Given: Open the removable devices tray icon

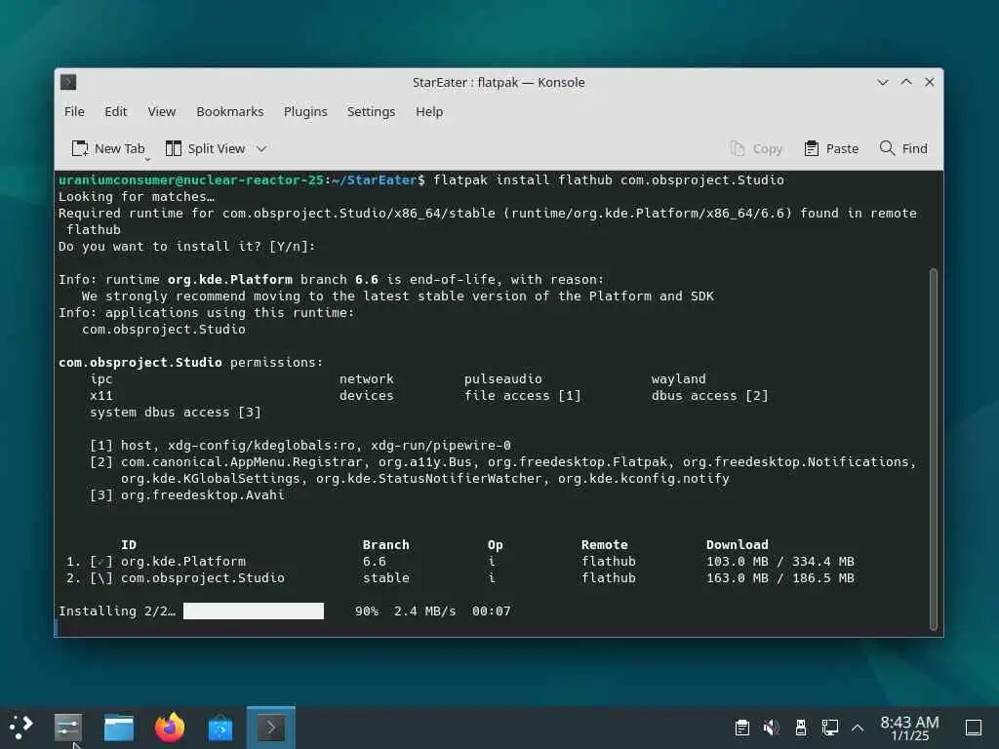Looking at the screenshot, I should [x=801, y=728].
